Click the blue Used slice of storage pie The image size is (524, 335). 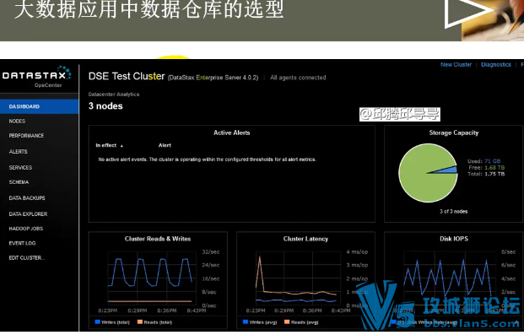pos(450,170)
